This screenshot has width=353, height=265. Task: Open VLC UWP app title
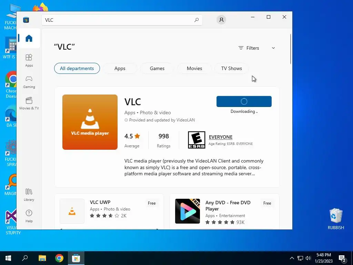point(100,202)
